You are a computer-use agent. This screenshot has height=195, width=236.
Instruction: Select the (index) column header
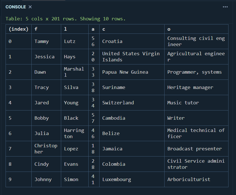[x=18, y=29]
